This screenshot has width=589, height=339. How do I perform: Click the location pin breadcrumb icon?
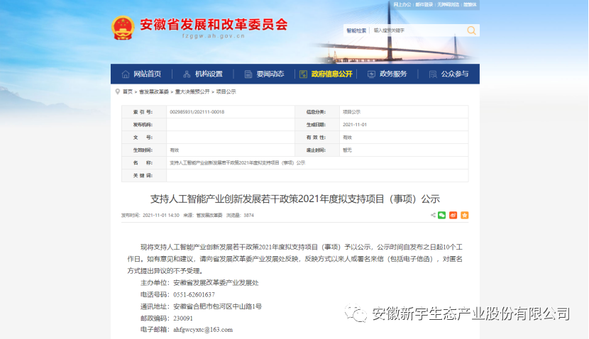click(117, 92)
